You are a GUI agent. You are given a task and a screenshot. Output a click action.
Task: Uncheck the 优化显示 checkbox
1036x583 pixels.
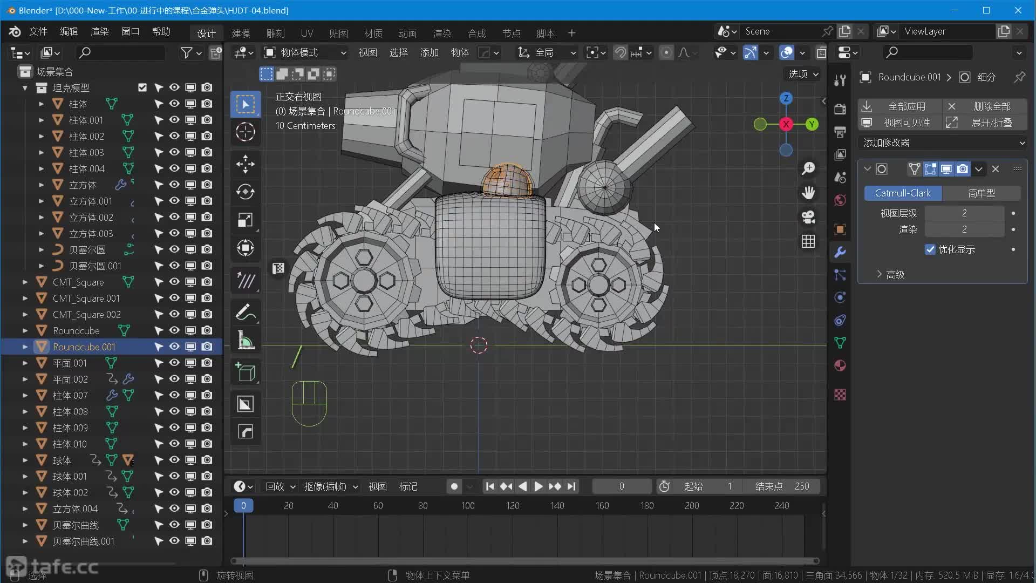click(x=930, y=249)
